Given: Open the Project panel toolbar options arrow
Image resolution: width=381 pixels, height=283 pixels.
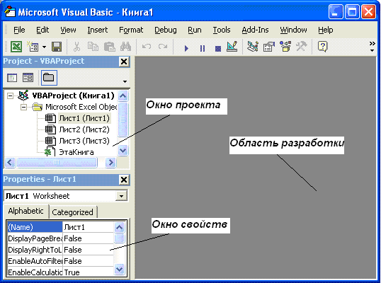Looking at the screenshot, I should pyautogui.click(x=125, y=81).
